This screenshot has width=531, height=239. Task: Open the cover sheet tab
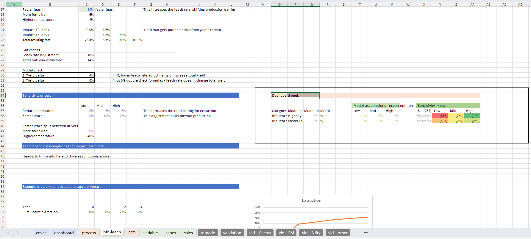click(x=41, y=233)
